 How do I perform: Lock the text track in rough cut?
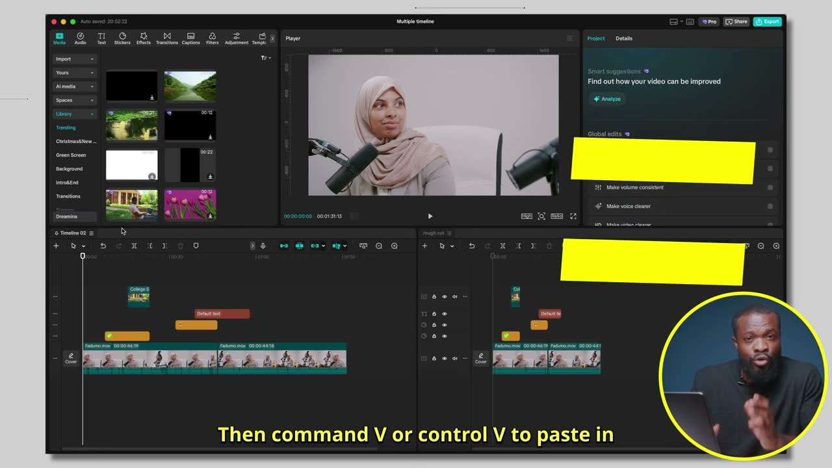pyautogui.click(x=434, y=314)
